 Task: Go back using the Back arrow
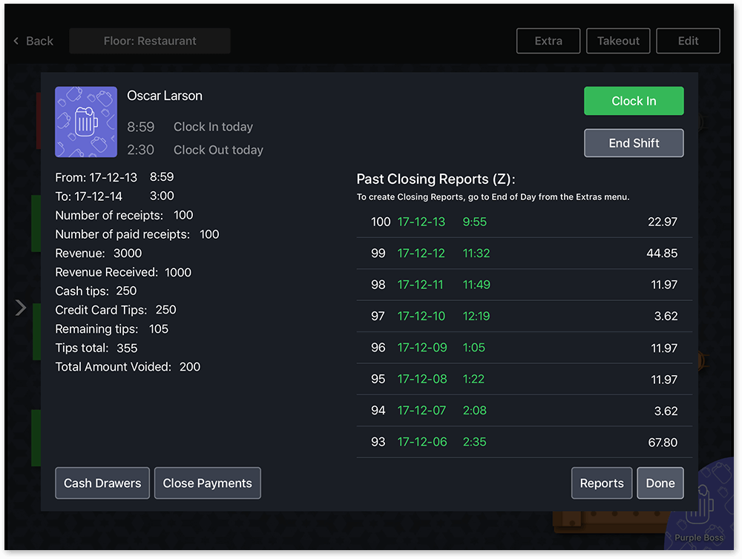(33, 42)
